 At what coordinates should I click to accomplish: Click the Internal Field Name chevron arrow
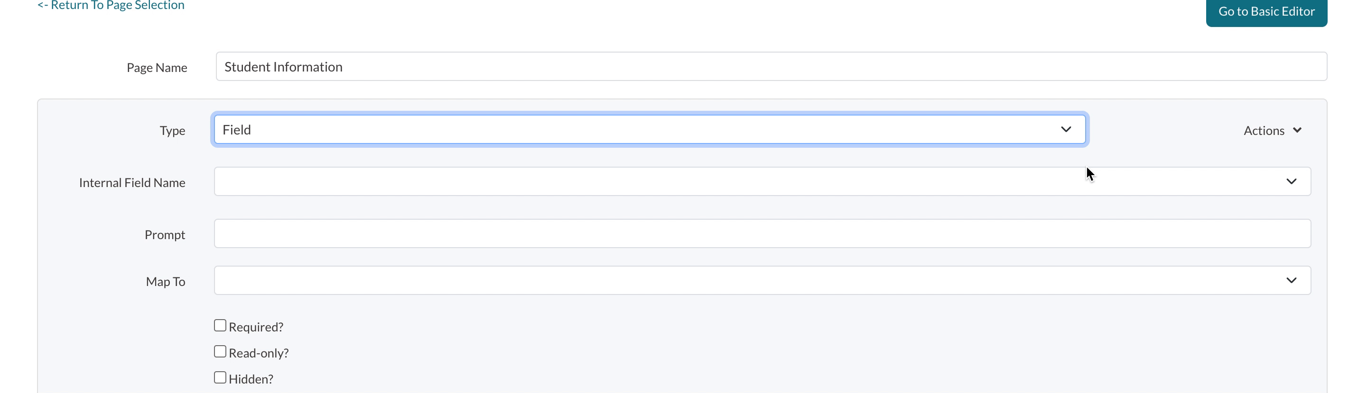tap(1291, 181)
